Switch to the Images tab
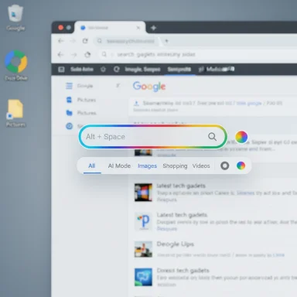The image size is (297, 297). pyautogui.click(x=147, y=166)
